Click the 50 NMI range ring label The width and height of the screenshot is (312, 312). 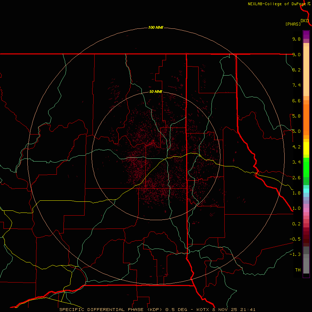coord(156,92)
